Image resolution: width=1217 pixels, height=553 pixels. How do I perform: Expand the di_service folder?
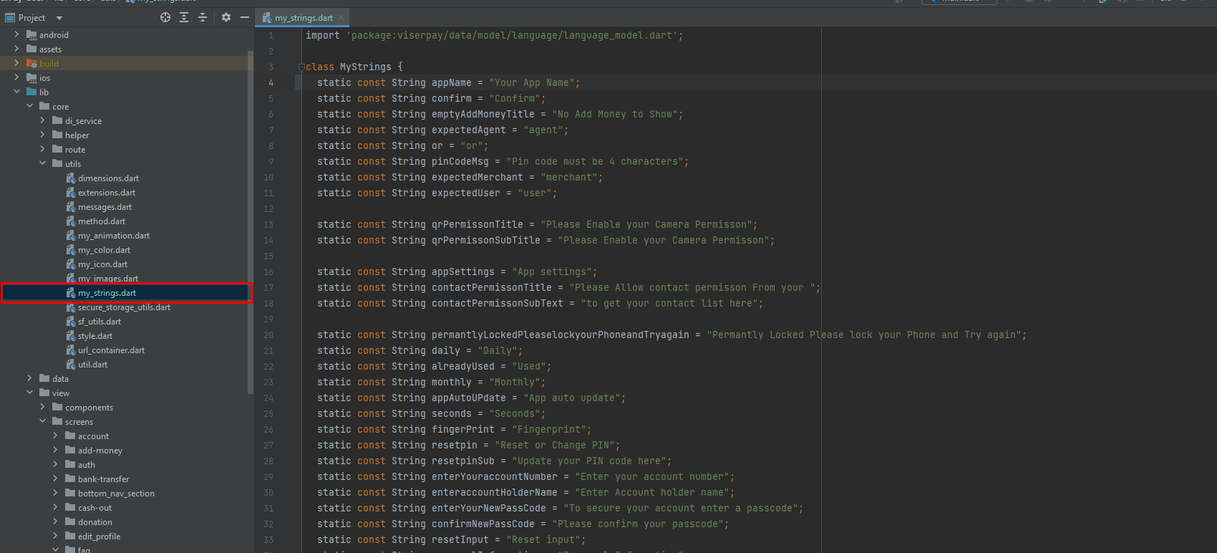(x=42, y=120)
